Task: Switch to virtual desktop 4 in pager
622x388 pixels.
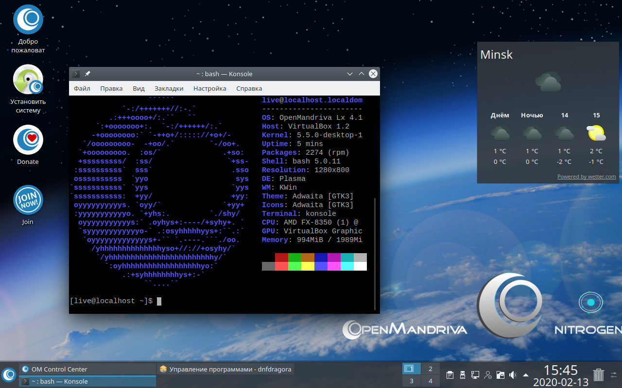Action: [x=430, y=381]
